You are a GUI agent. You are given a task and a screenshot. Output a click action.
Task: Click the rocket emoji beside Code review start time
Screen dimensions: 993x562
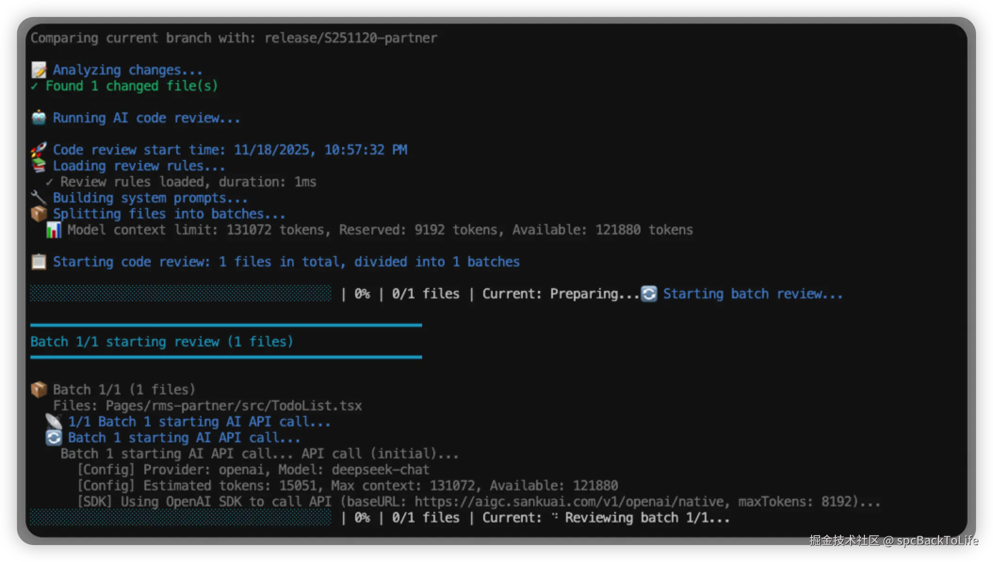point(39,150)
